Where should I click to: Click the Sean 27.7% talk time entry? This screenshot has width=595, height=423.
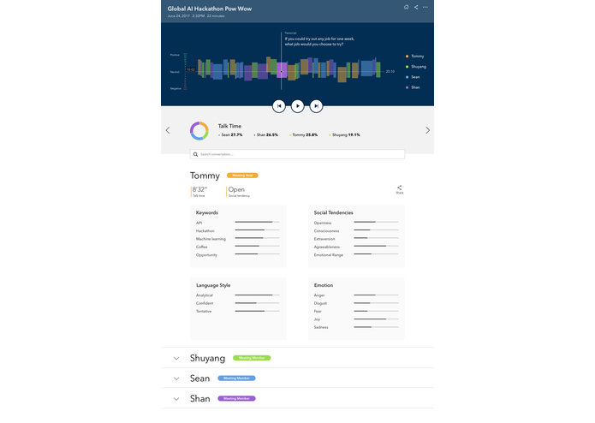click(x=230, y=134)
